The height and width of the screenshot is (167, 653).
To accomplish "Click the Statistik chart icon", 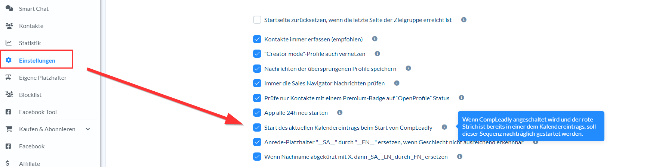I will tap(9, 43).
